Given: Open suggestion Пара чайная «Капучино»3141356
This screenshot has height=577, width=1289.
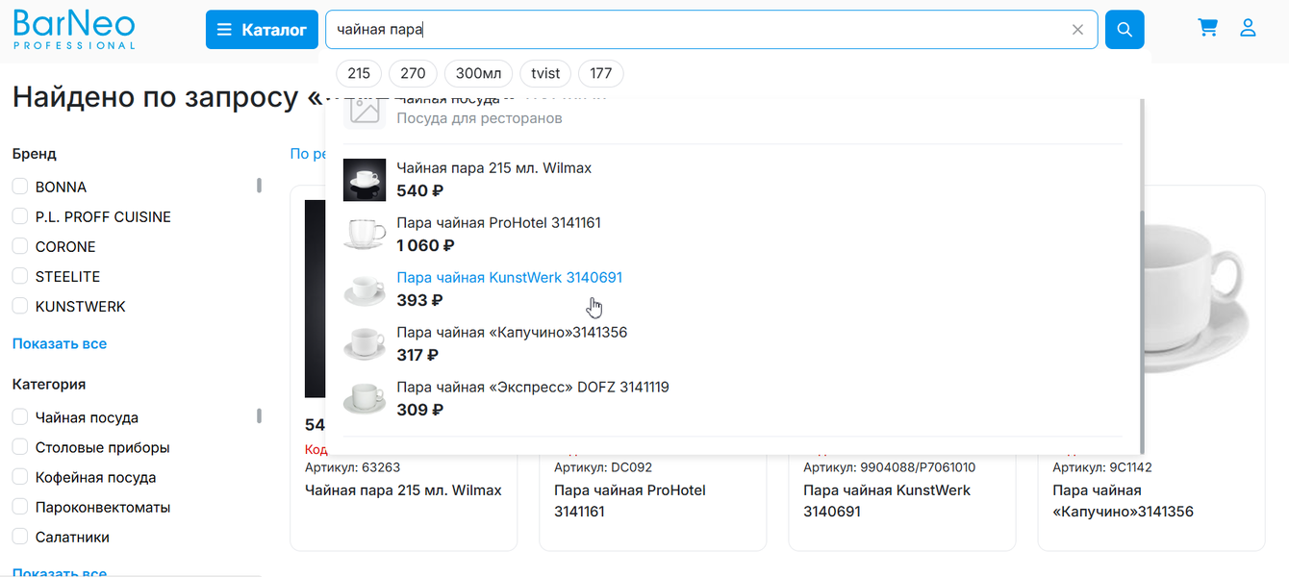Looking at the screenshot, I should point(512,332).
